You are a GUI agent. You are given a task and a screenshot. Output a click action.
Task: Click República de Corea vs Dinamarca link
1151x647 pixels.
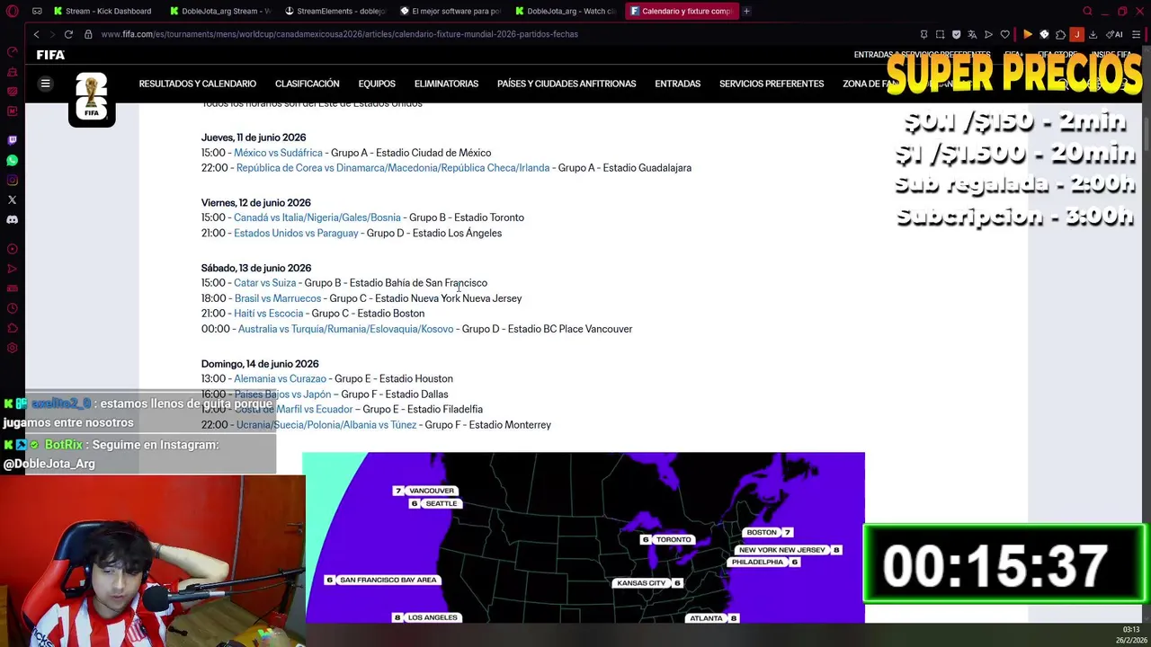point(393,168)
